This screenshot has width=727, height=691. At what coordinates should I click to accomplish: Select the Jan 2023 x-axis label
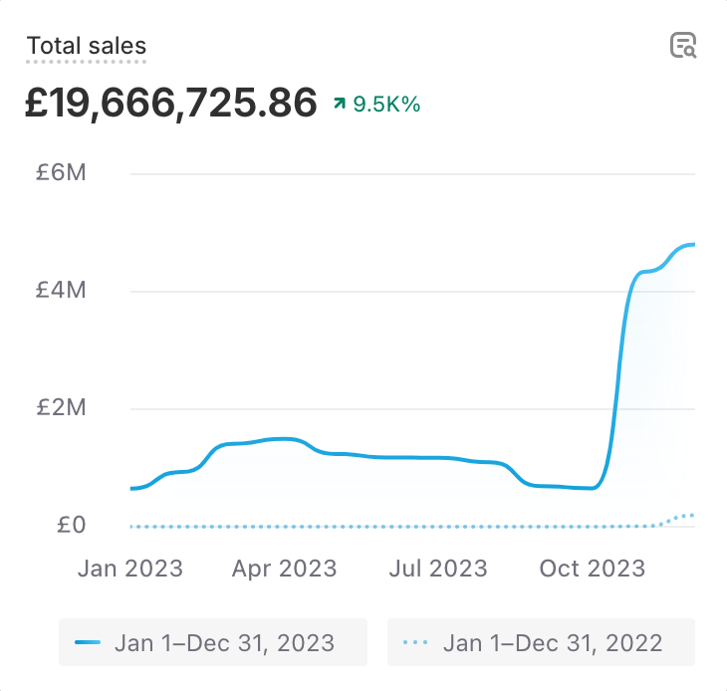(x=130, y=569)
